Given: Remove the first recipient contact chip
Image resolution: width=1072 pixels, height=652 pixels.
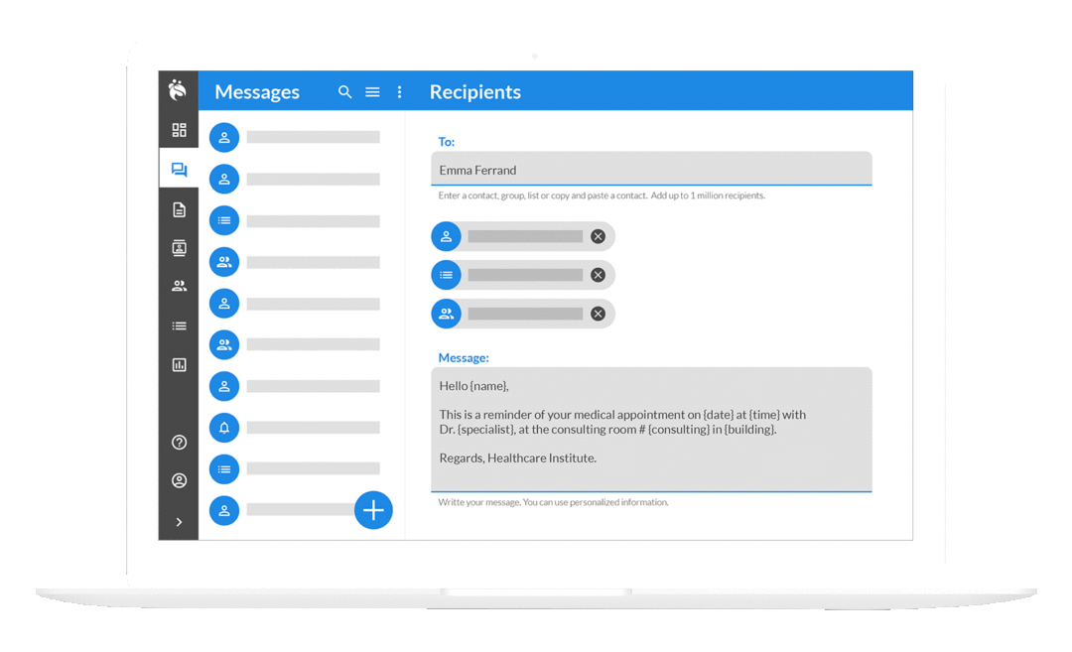Looking at the screenshot, I should [x=599, y=235].
